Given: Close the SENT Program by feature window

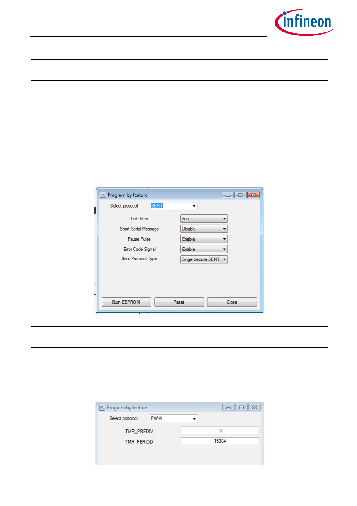Looking at the screenshot, I should [x=253, y=195].
